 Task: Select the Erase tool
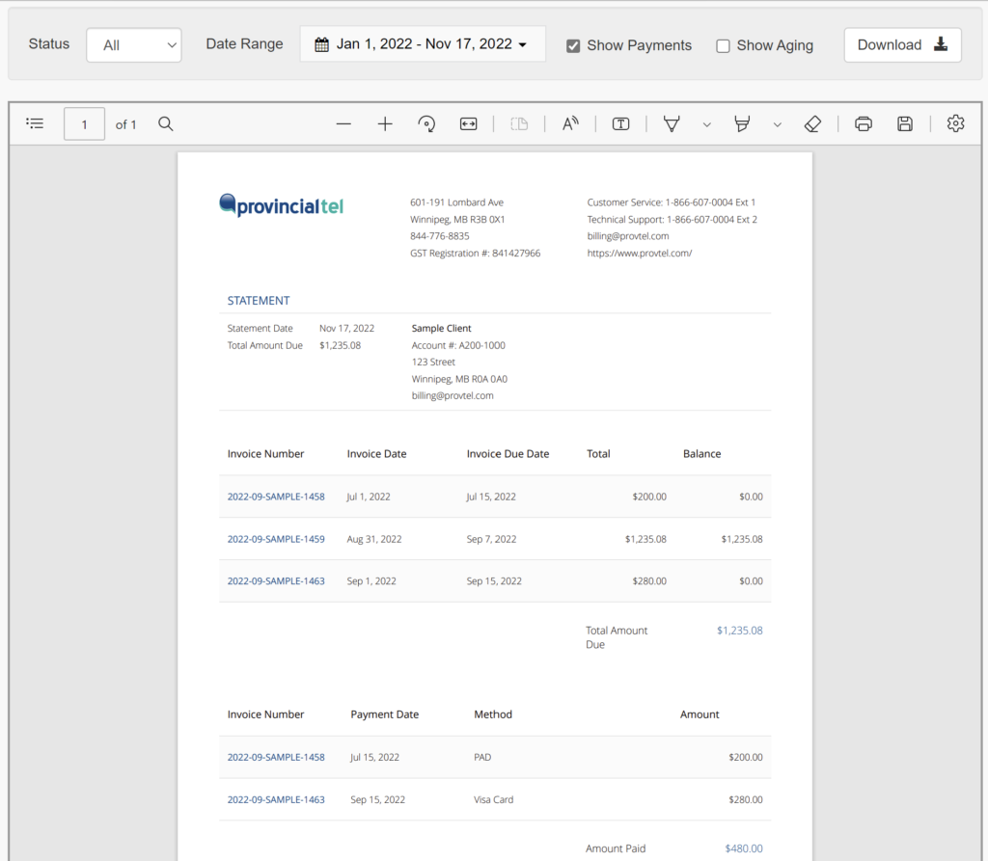tap(812, 124)
